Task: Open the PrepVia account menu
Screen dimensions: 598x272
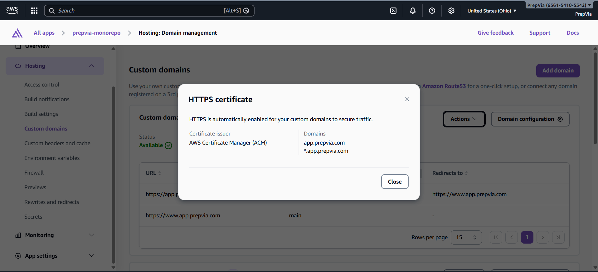Action: point(559,5)
